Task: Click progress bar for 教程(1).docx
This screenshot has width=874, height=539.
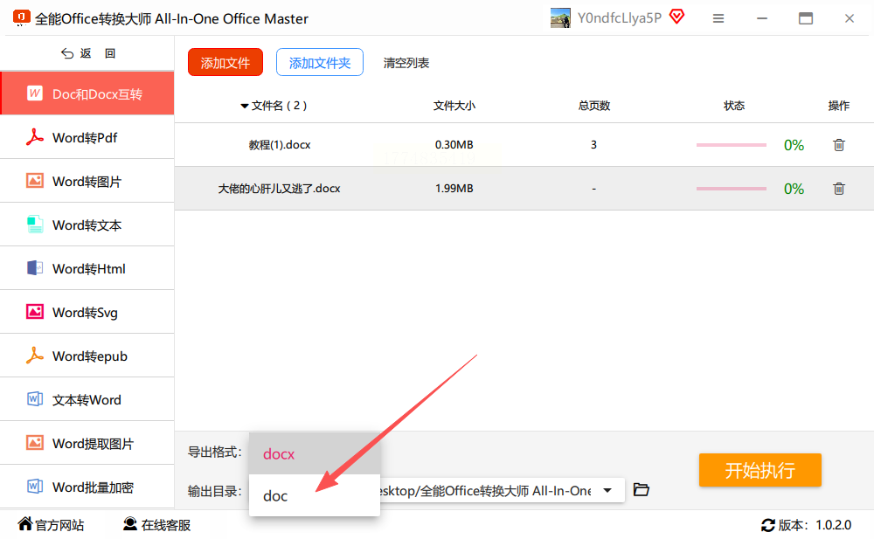Action: tap(732, 145)
